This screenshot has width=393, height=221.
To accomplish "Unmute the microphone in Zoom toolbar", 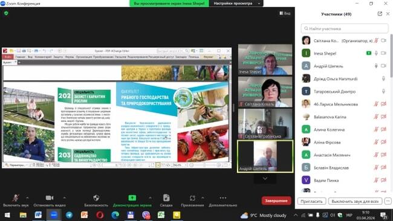I will coord(16,197).
